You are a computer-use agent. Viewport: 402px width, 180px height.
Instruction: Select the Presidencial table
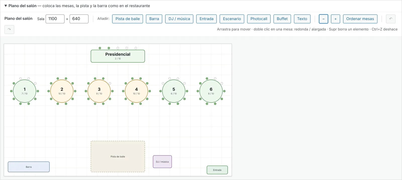(x=118, y=56)
